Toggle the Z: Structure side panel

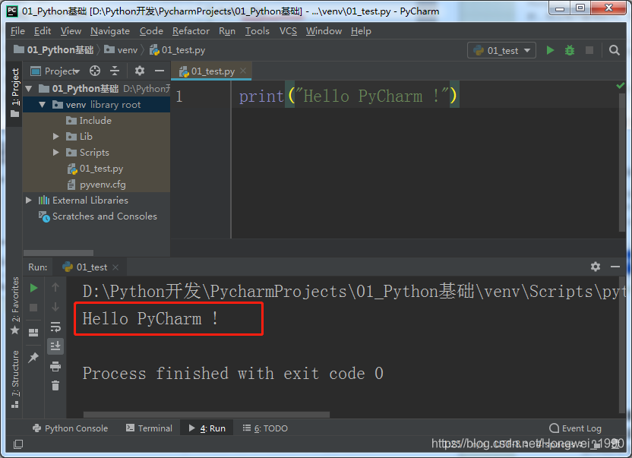pos(15,379)
